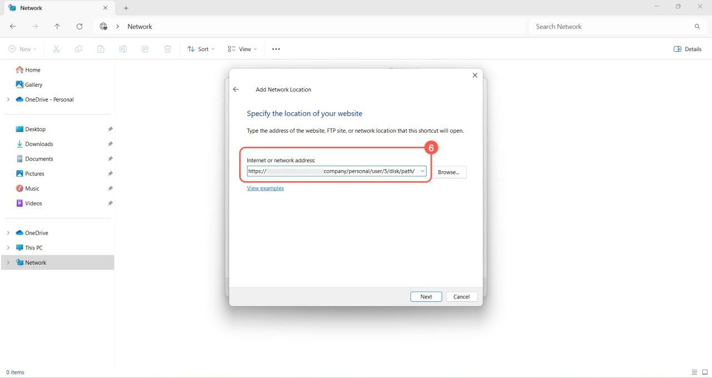Open a new tab with plus icon
This screenshot has height=378, width=712.
click(x=126, y=8)
